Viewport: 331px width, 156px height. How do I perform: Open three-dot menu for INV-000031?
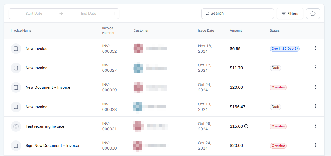coord(315,126)
